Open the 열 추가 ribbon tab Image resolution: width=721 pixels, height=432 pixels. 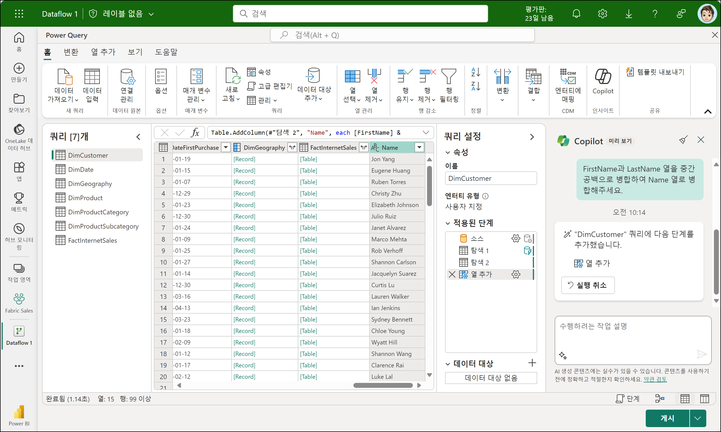pyautogui.click(x=103, y=52)
